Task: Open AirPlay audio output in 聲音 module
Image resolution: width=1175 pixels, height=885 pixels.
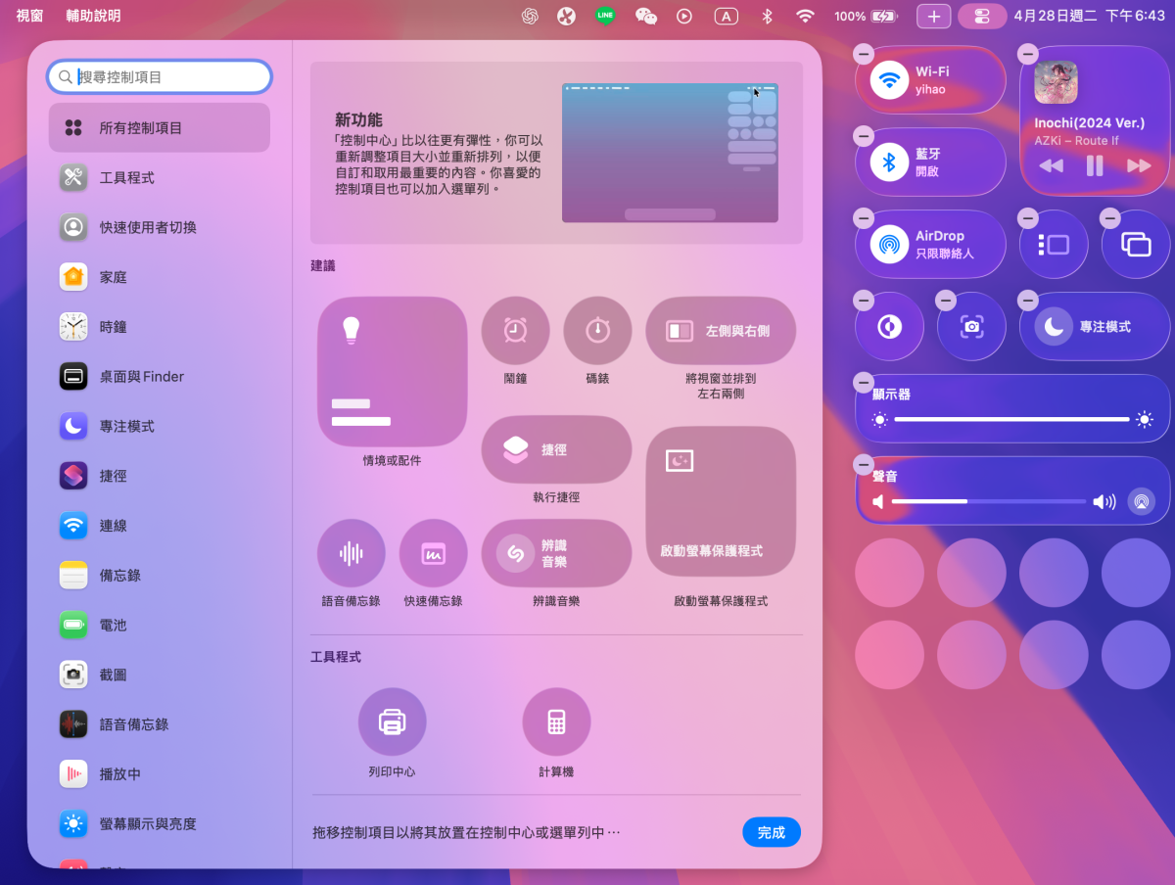Action: 1140,501
